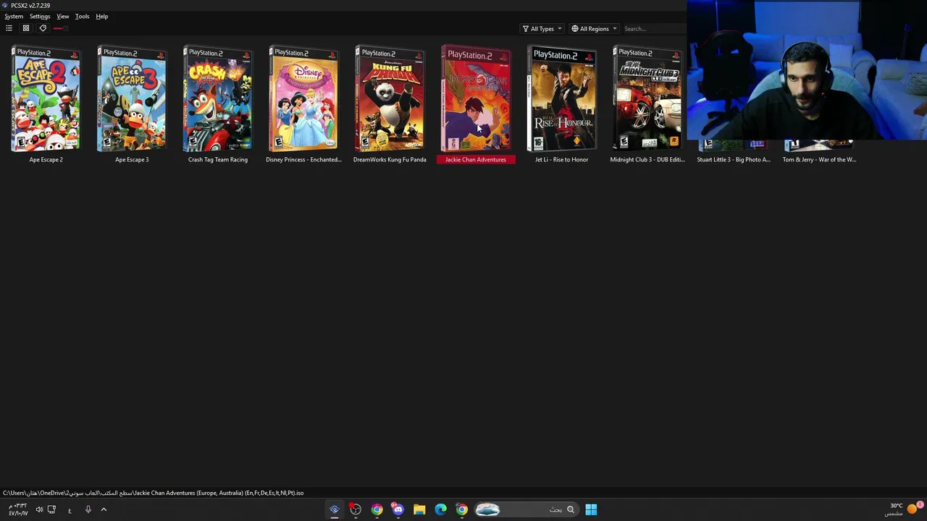Open the All Types filter dropdown
The image size is (927, 521).
[542, 29]
